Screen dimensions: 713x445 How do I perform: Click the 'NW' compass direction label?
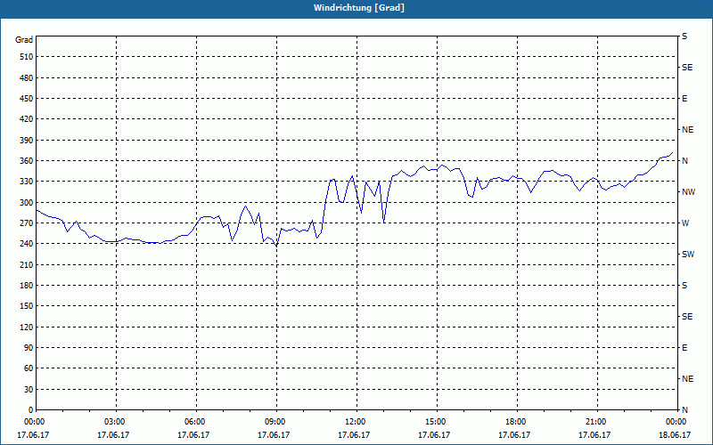(688, 192)
